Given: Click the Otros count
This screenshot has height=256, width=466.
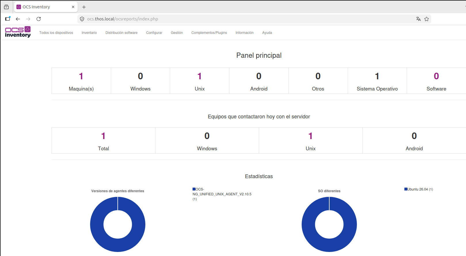Looking at the screenshot, I should point(318,76).
